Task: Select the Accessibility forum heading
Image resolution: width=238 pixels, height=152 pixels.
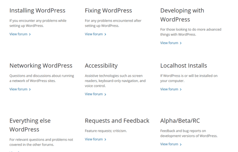Action: (101, 66)
